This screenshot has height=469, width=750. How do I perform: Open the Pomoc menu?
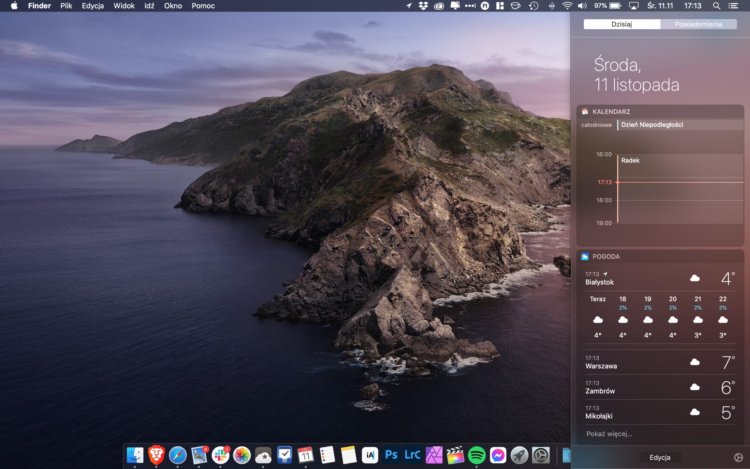pos(203,6)
